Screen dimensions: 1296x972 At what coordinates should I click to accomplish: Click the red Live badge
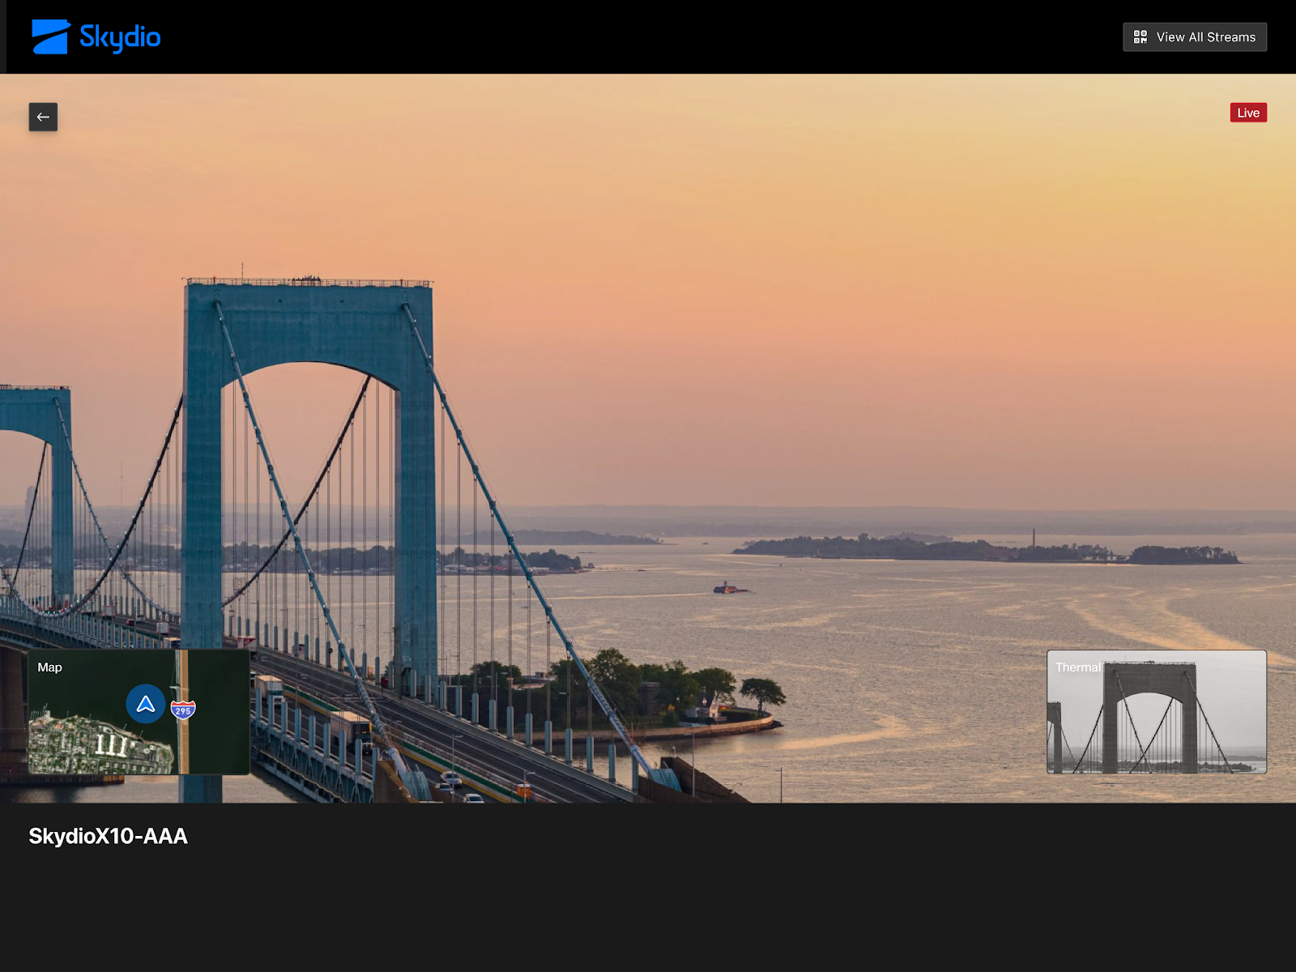pos(1247,113)
